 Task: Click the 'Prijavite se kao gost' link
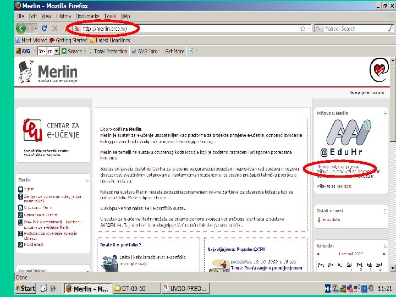tap(334, 186)
